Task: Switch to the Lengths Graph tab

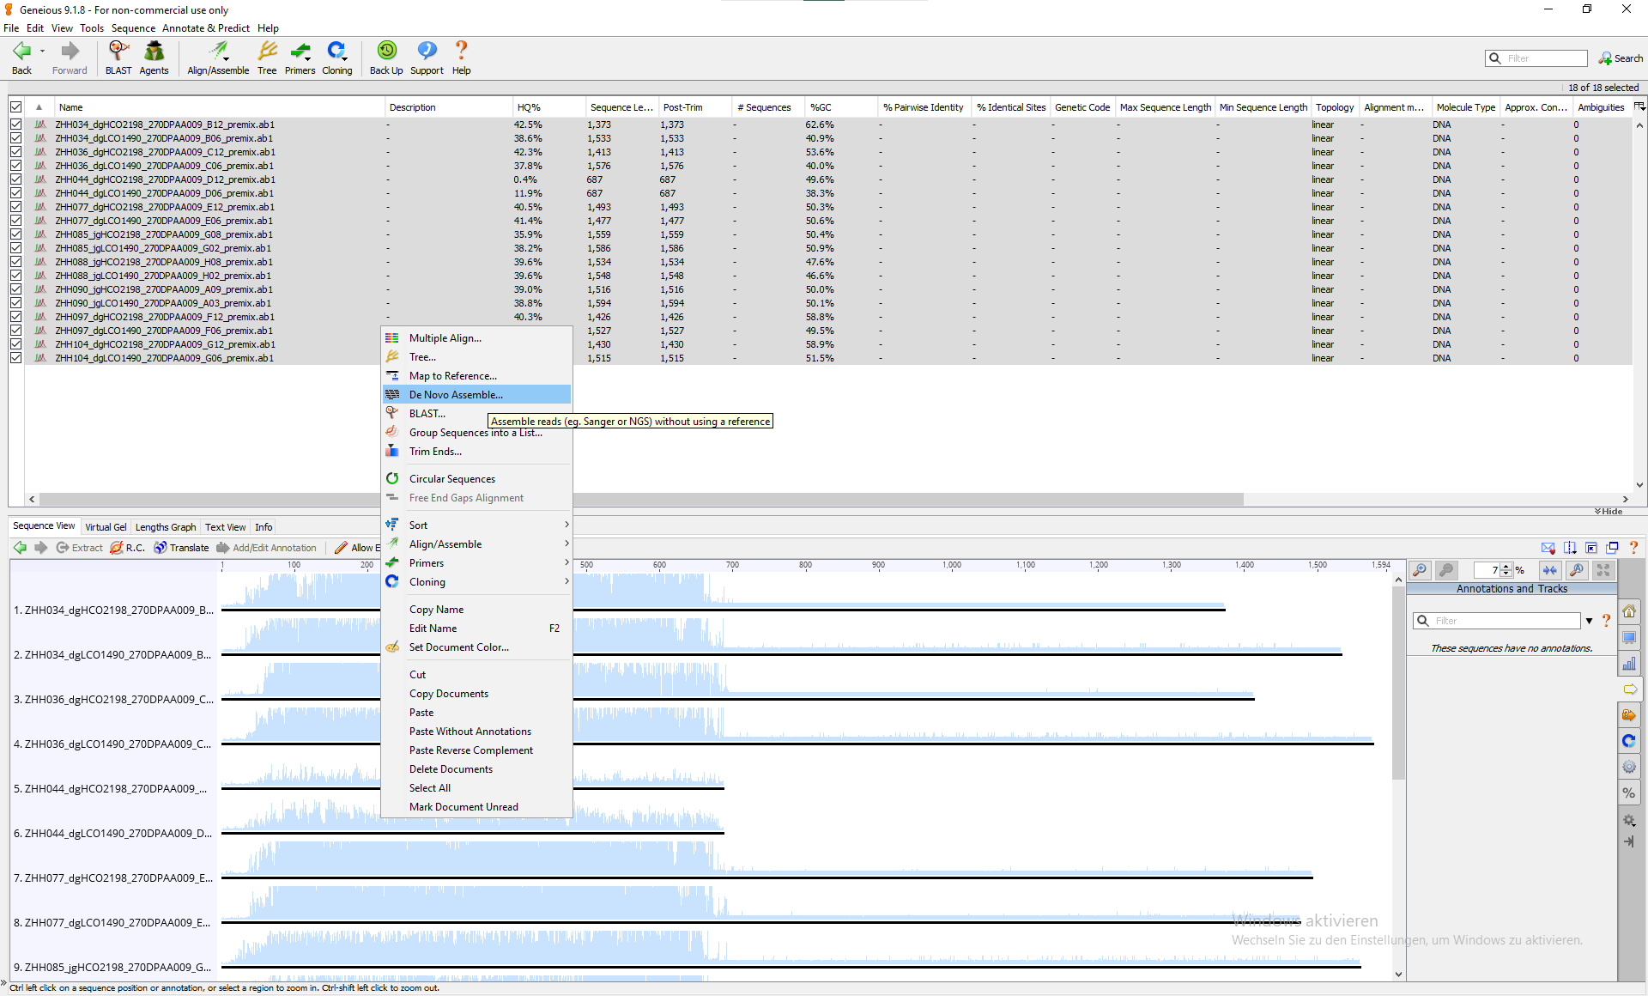Action: click(x=166, y=527)
